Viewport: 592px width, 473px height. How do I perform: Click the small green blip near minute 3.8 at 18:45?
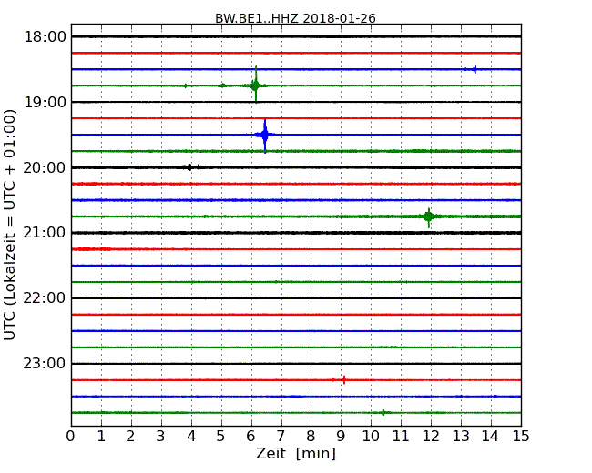tap(185, 86)
